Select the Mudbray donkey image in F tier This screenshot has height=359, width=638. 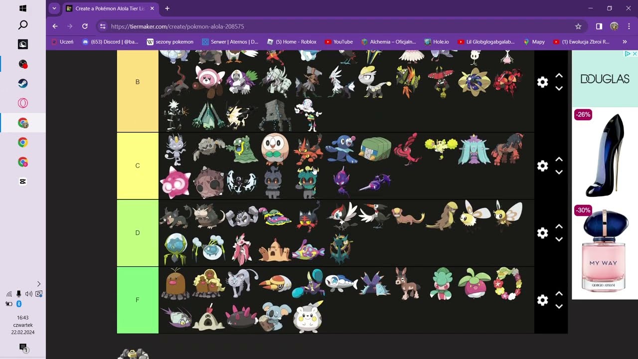[408, 284]
